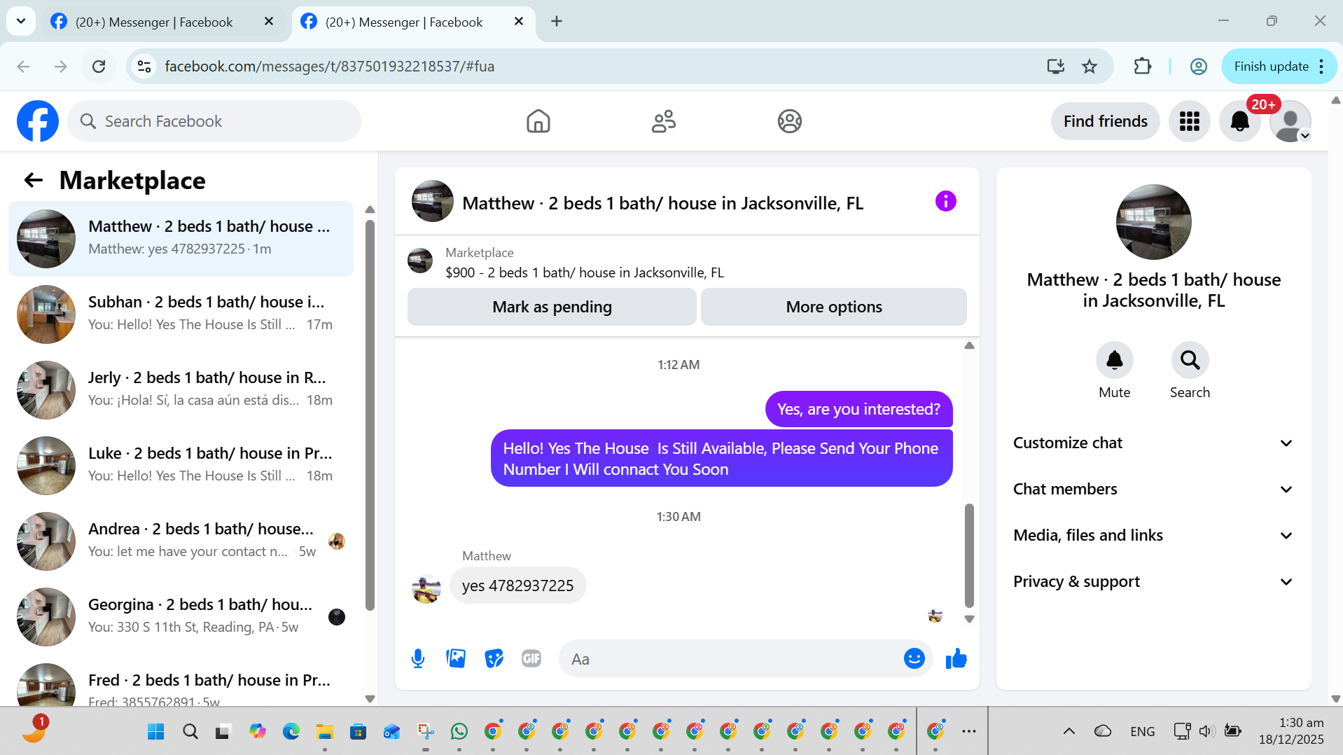Choose a sticker icon in composer
This screenshot has height=755, width=1343.
tap(494, 659)
